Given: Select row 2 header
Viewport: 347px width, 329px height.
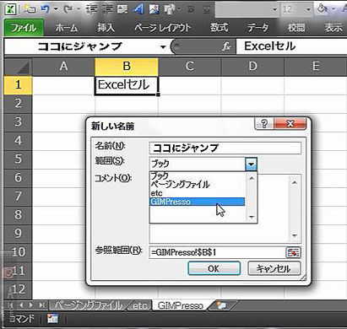Looking at the screenshot, I should coord(18,104).
